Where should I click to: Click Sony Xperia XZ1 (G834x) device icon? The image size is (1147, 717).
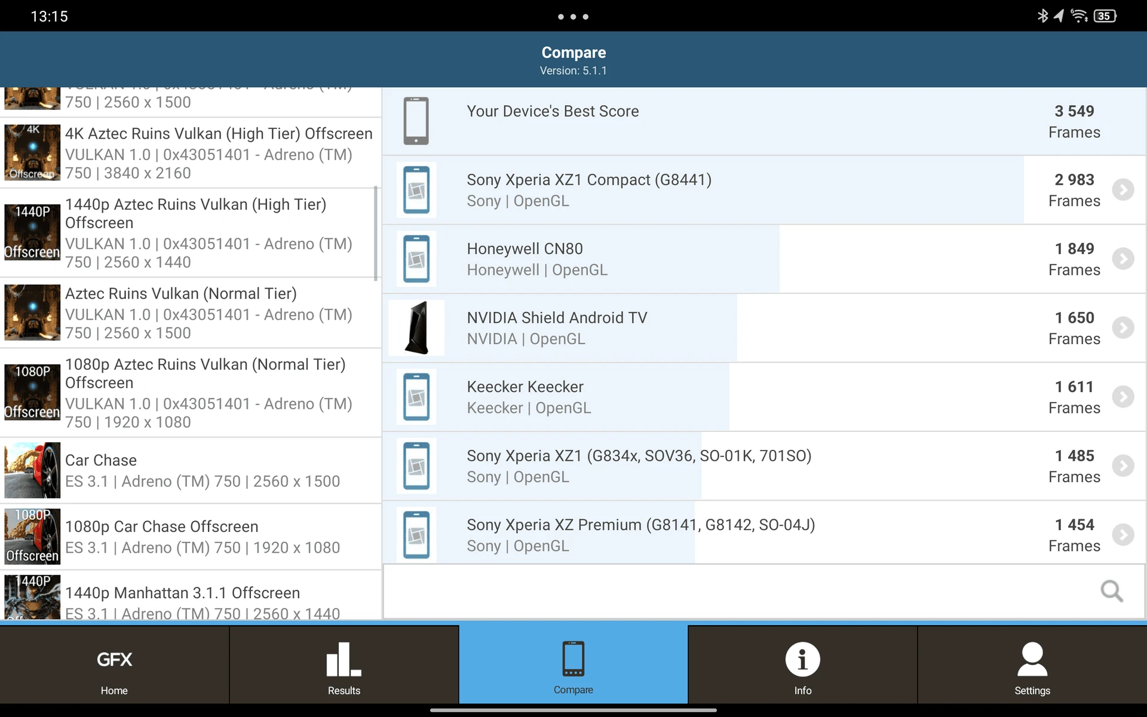(416, 466)
